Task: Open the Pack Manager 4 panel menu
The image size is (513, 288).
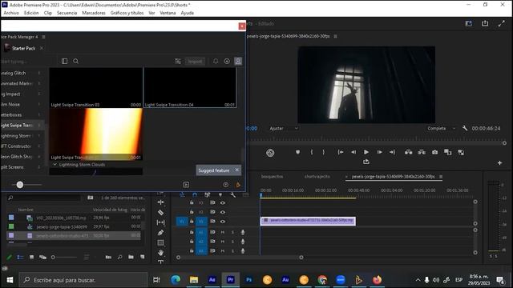Action: (43, 37)
